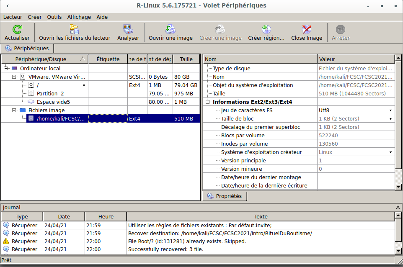403x267 pixels.
Task: Click the warning icon on 'already exists' log row
Action: click(x=6, y=241)
